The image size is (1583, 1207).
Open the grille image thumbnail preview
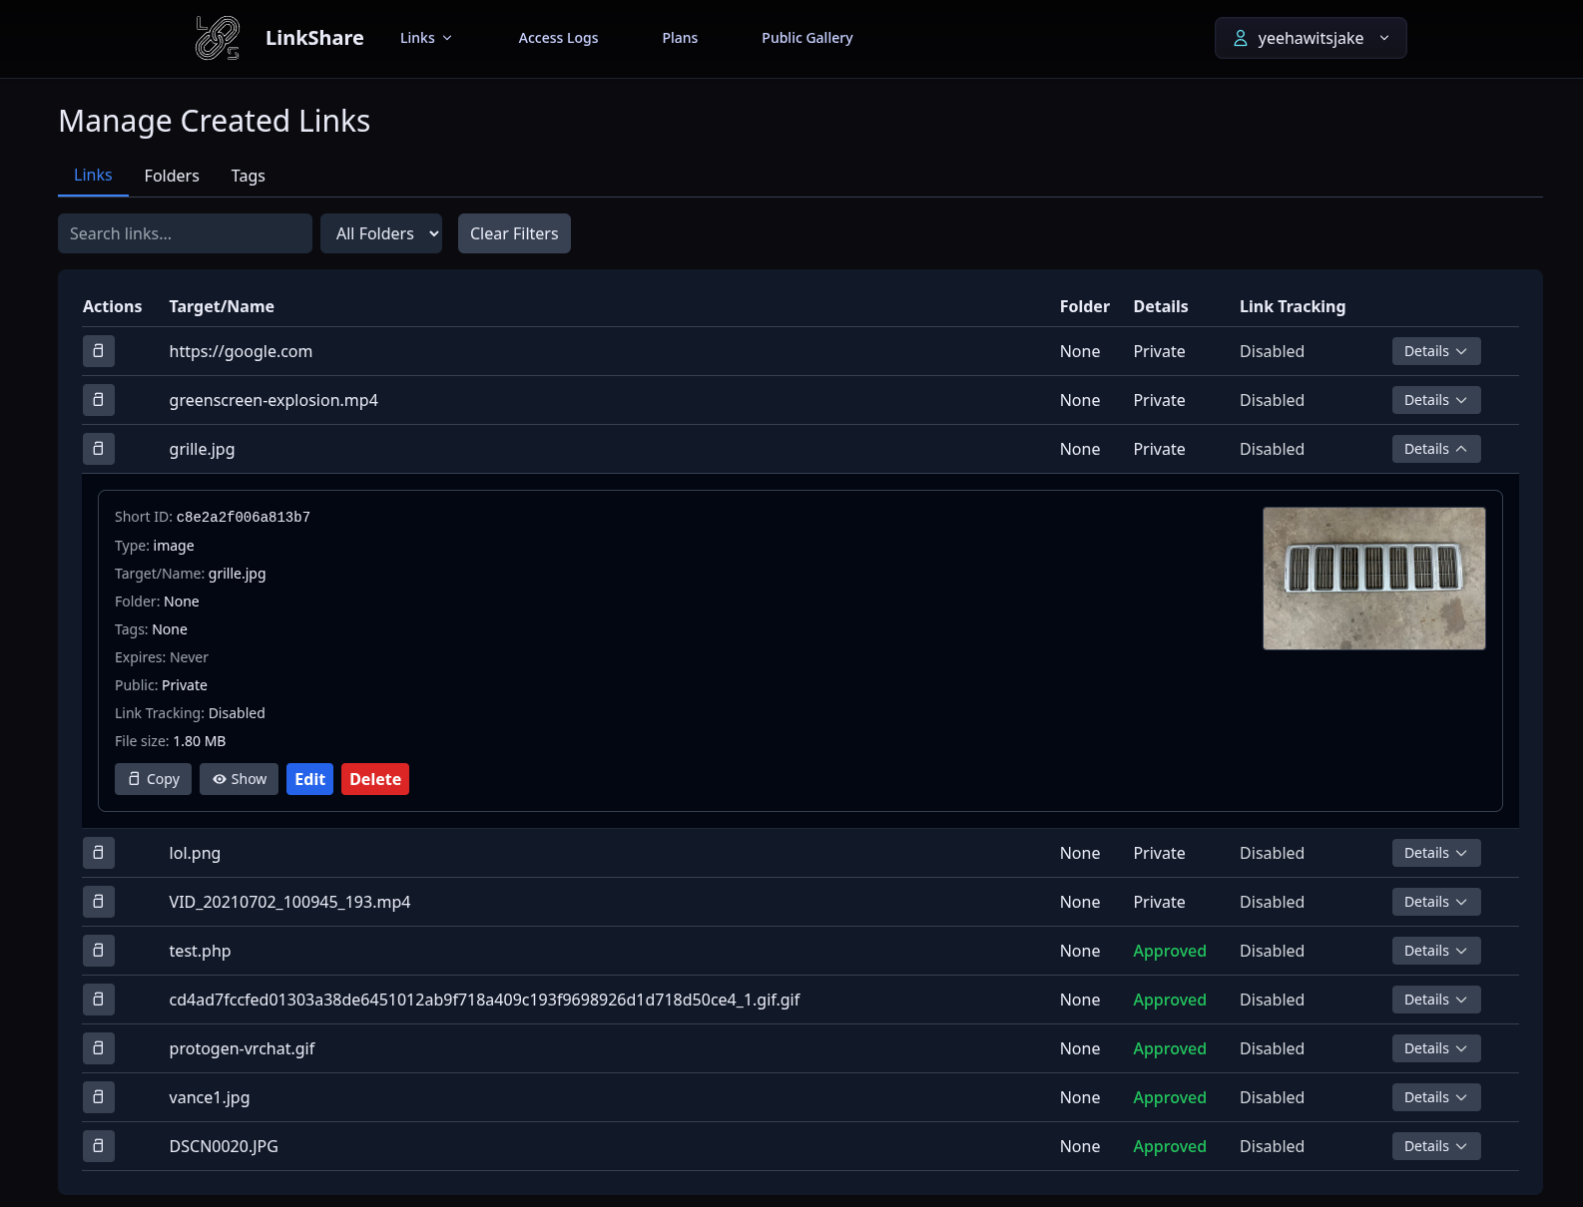point(1373,579)
